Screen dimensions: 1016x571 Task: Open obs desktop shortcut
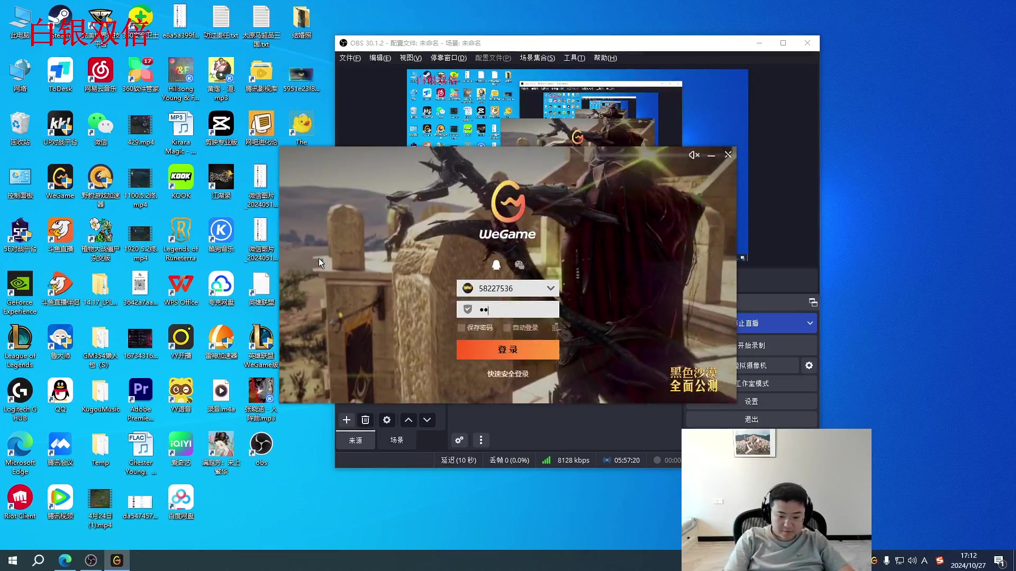point(261,448)
